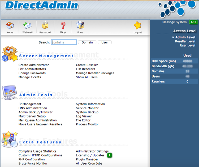Open All User Cron Jobs
199x167 pixels.
[x=89, y=163]
